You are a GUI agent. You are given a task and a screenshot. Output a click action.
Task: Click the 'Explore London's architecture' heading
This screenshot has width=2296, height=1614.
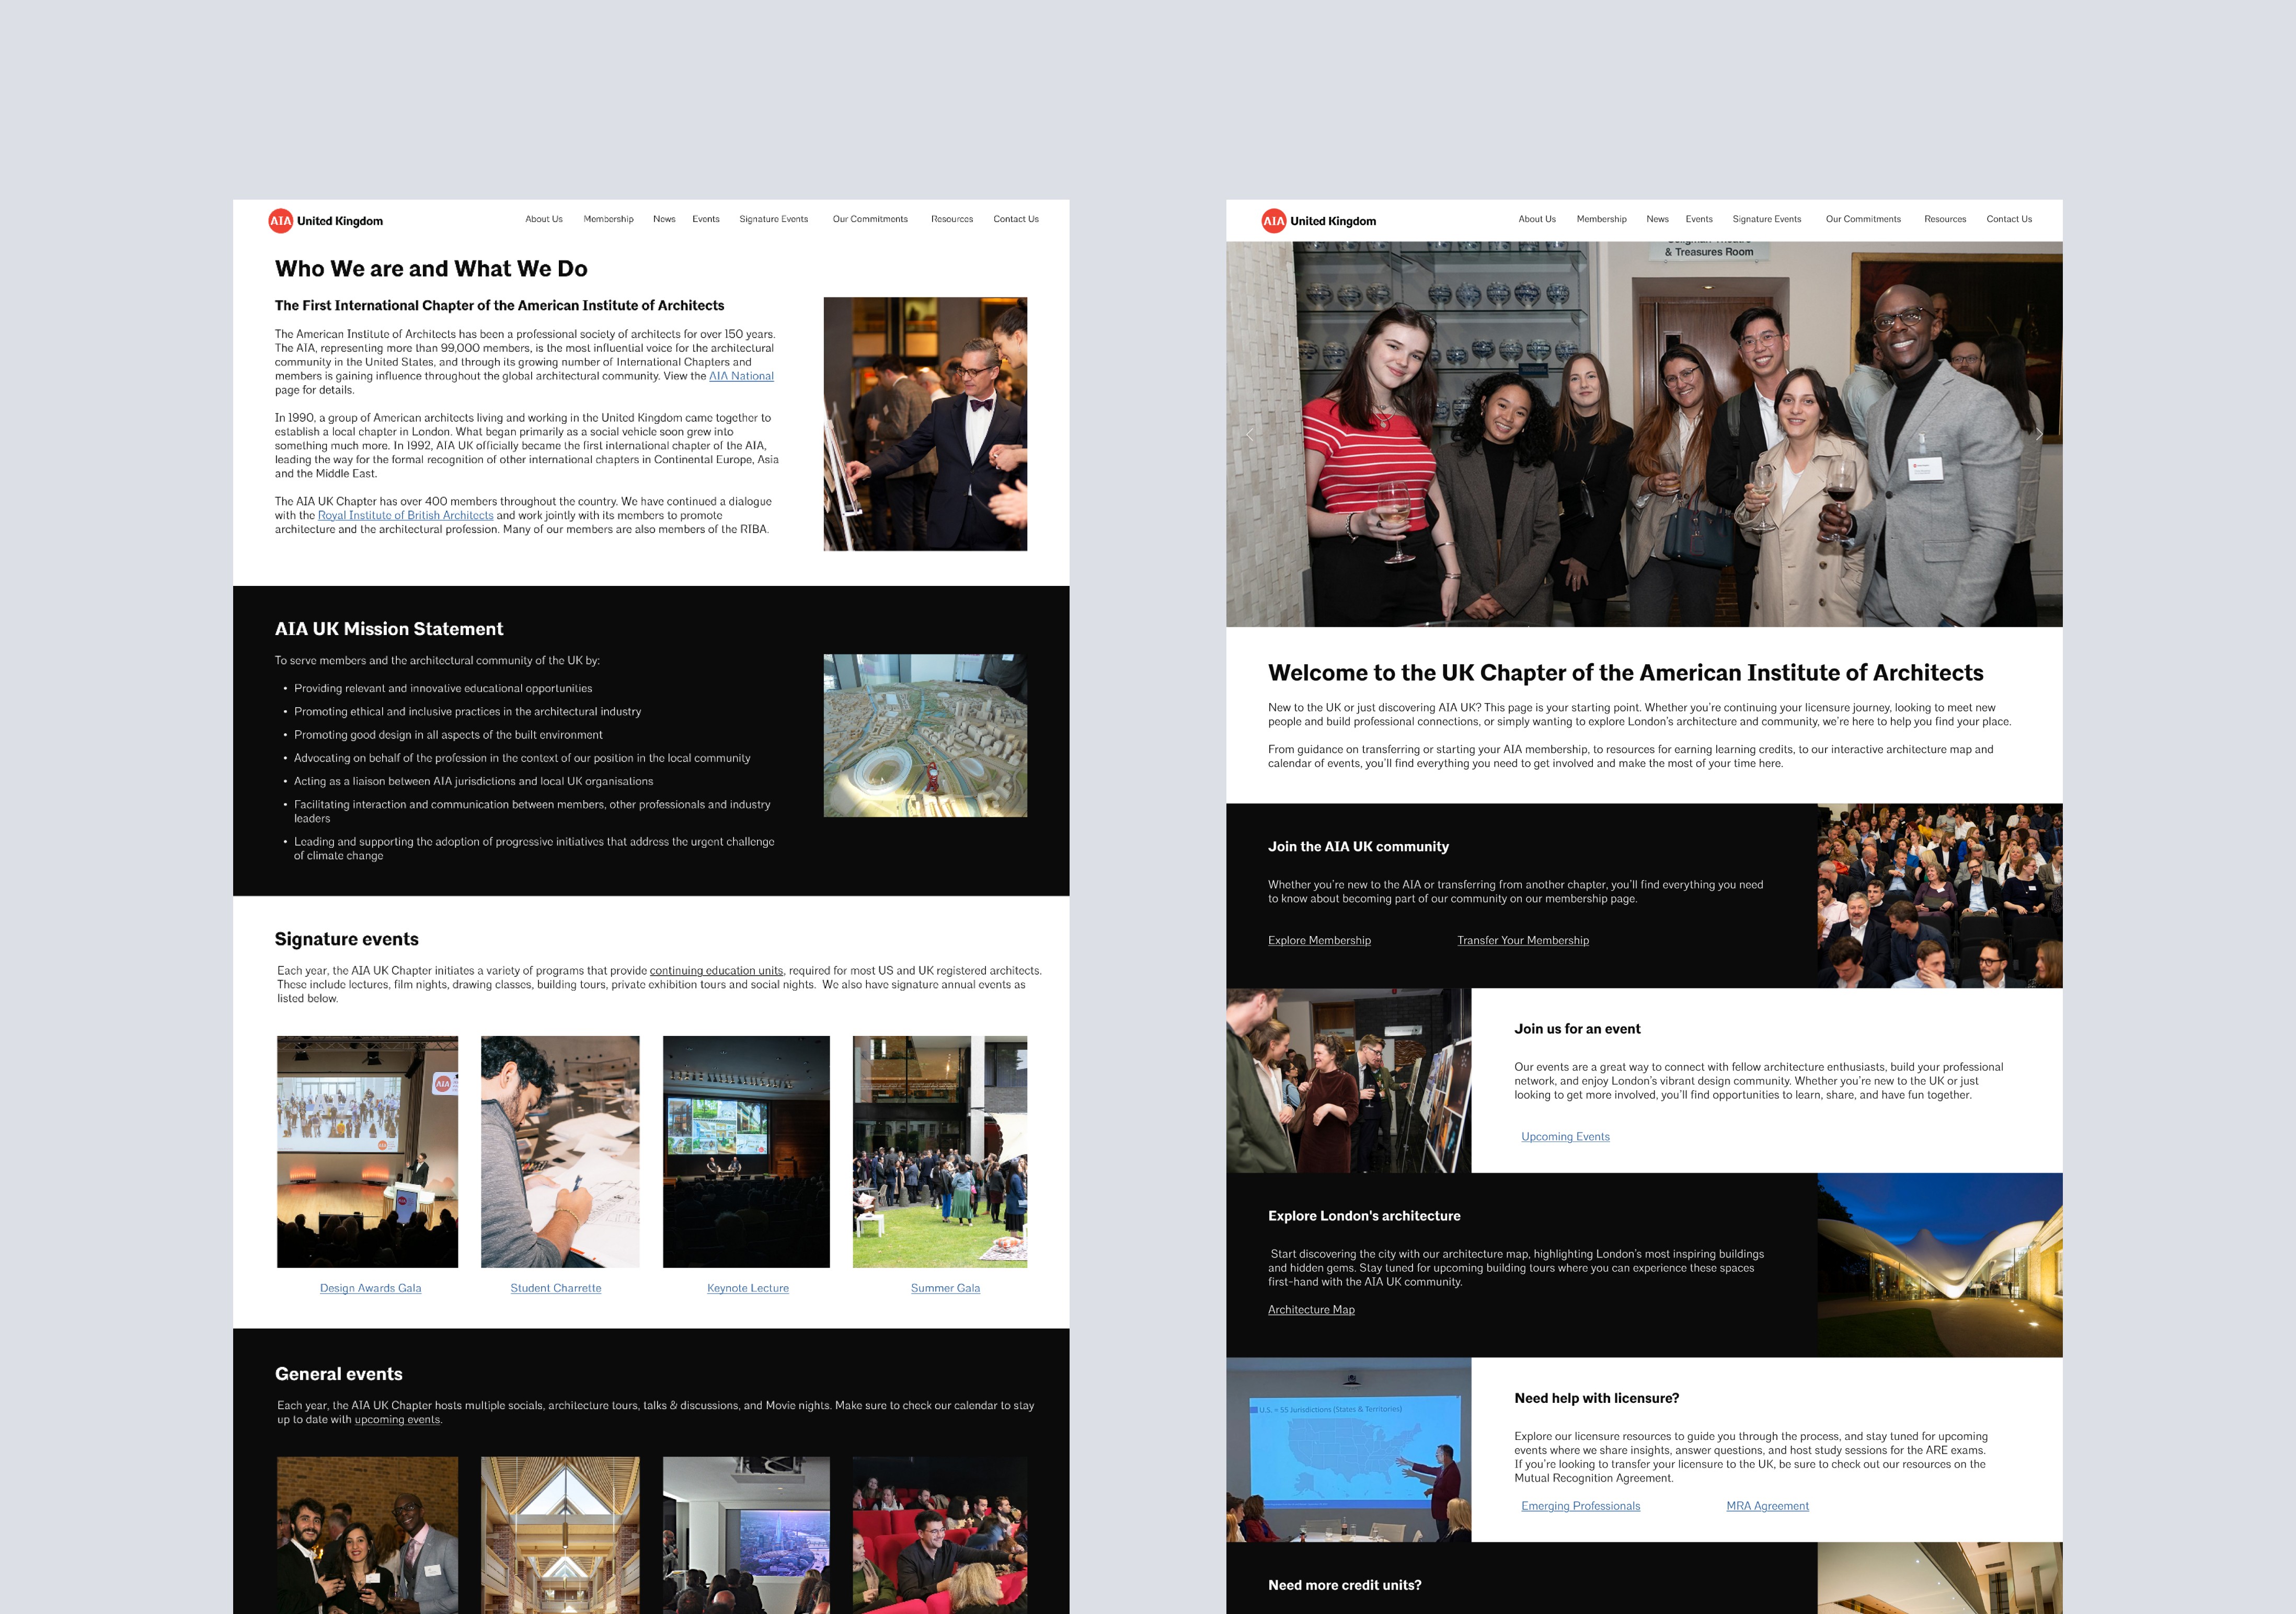point(1364,1216)
